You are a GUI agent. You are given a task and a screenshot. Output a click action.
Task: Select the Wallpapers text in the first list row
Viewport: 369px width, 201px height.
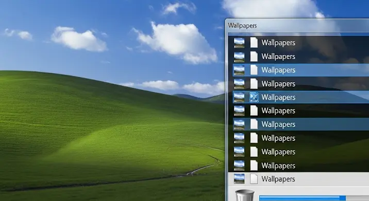[x=278, y=43]
